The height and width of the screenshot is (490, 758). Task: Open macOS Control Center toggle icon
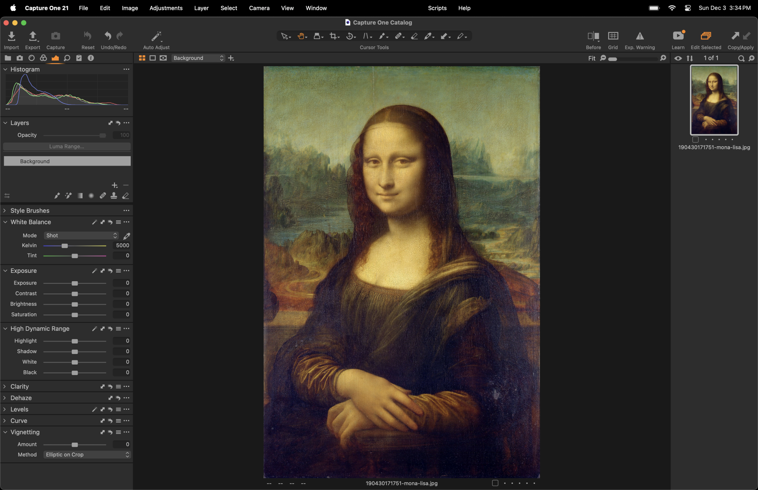point(688,8)
